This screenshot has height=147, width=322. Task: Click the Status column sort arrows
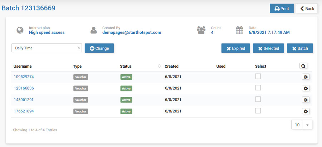tap(159, 66)
